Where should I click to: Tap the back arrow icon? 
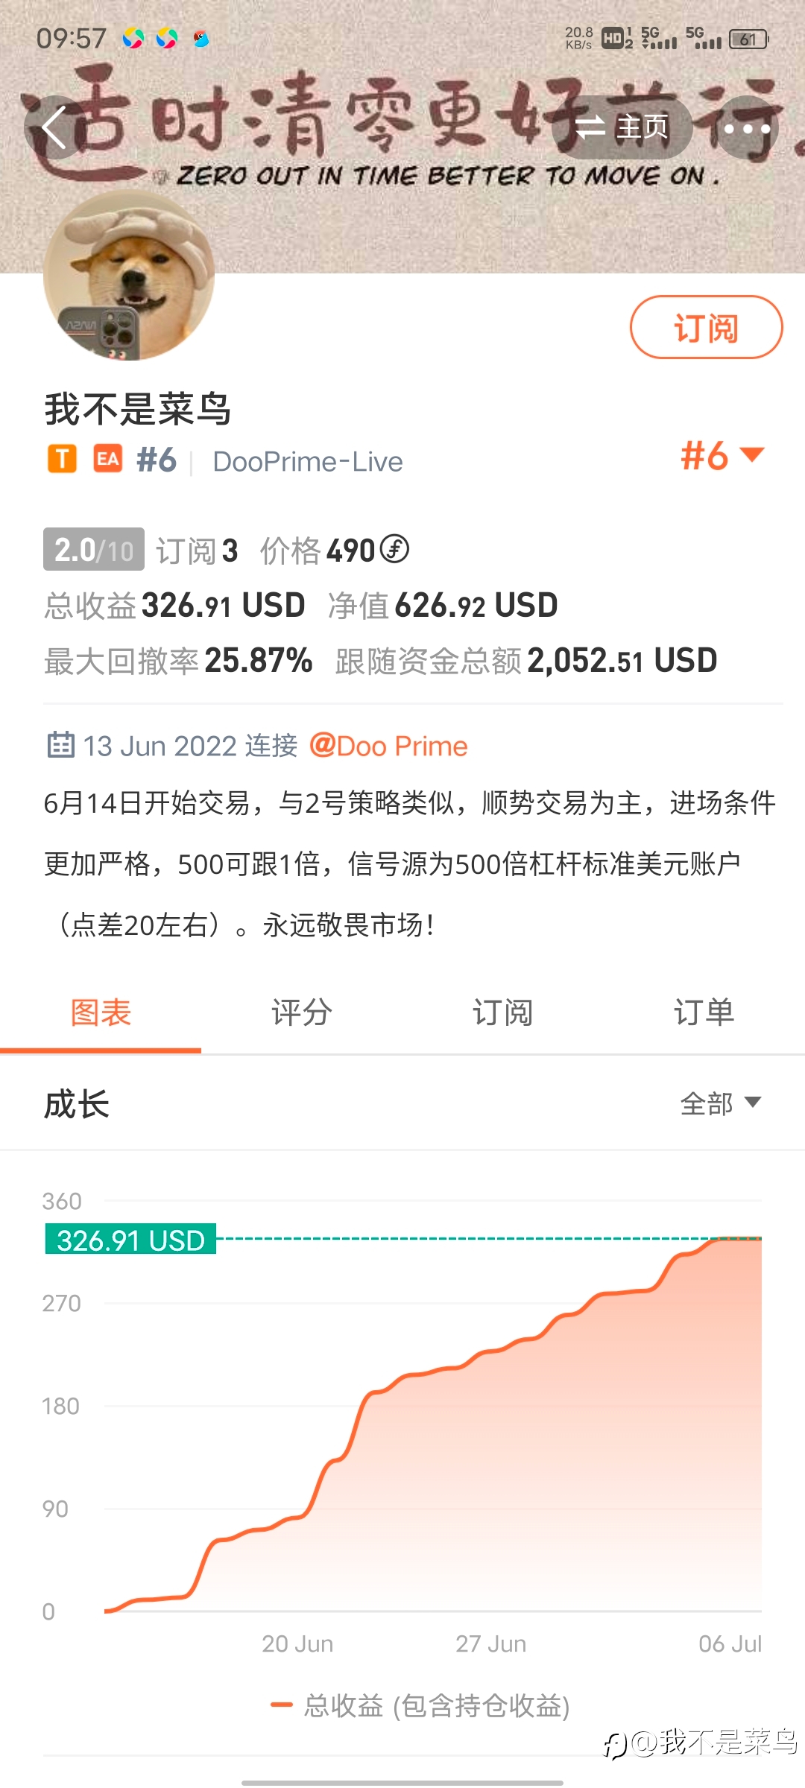tap(54, 127)
